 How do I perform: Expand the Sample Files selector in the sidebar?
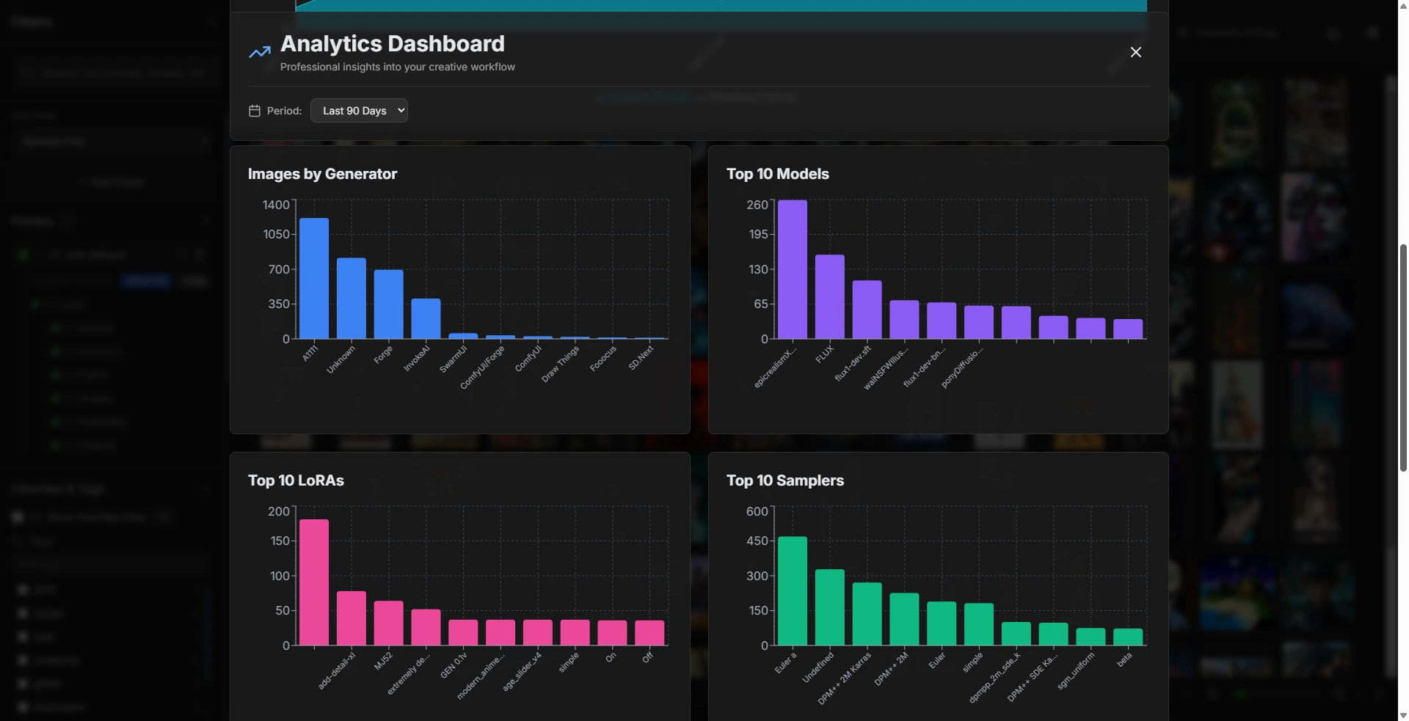(114, 142)
